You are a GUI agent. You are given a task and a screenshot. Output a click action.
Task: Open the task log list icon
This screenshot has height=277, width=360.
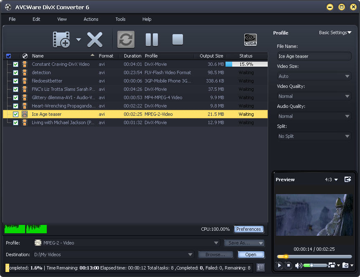point(260,267)
